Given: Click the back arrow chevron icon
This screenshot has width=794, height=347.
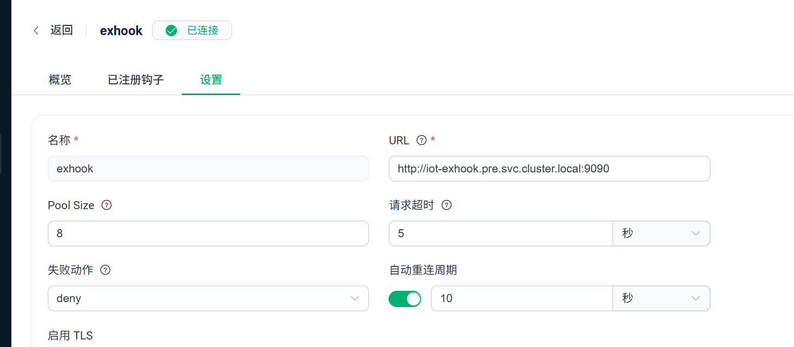Looking at the screenshot, I should click(x=36, y=31).
